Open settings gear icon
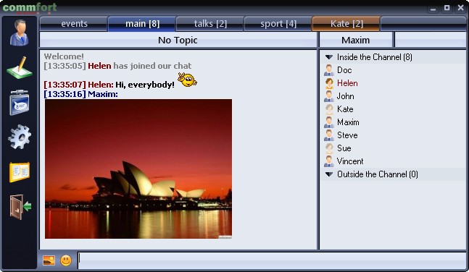The image size is (469, 272). pos(20,137)
